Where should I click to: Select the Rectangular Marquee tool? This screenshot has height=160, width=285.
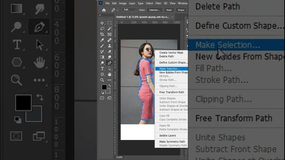pyautogui.click(x=110, y=23)
